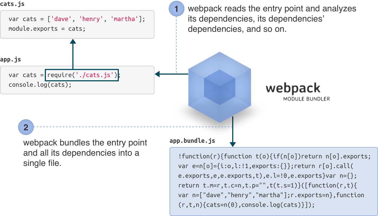Screen dimensions: 378x216
Task: Click the 'module.exports = cats;' code line
Action: pos(47,29)
